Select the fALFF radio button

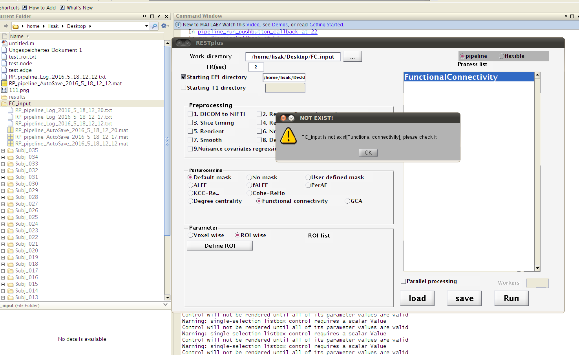click(x=250, y=185)
